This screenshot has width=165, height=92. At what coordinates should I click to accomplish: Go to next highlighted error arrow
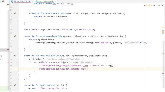tap(162, 5)
